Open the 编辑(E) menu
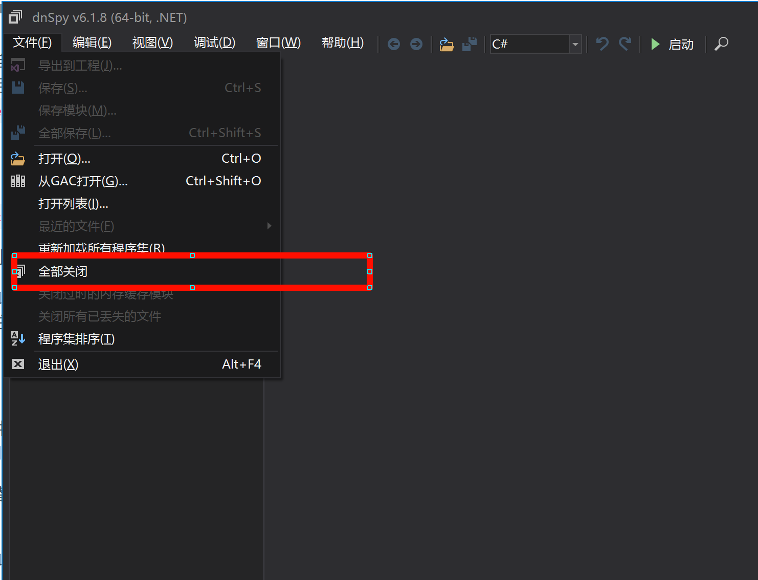The height and width of the screenshot is (580, 758). coord(92,42)
